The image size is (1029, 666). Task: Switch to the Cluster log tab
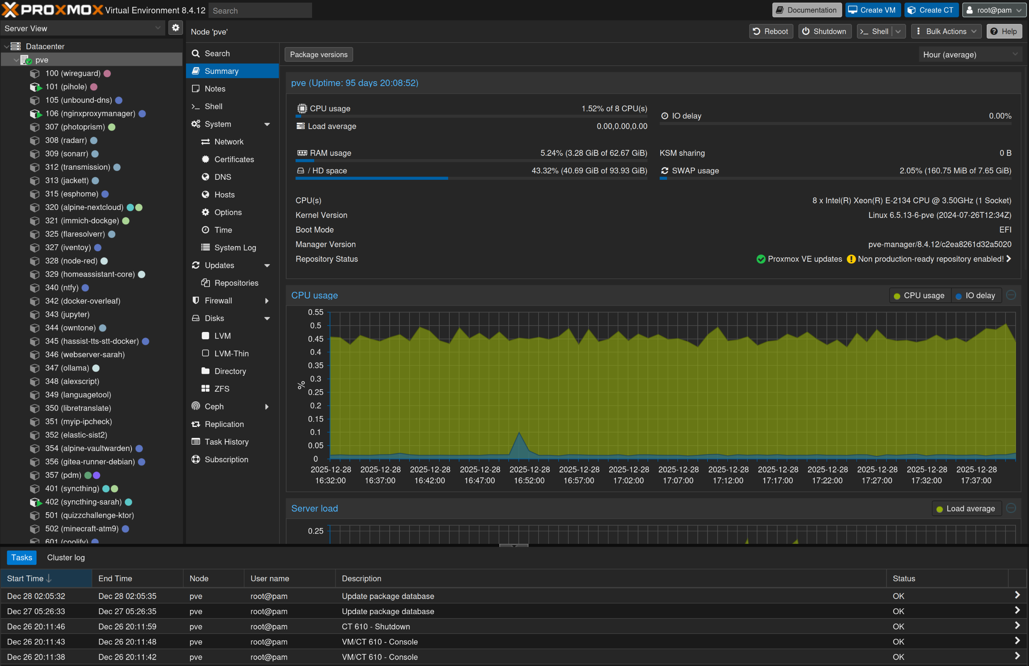(66, 558)
